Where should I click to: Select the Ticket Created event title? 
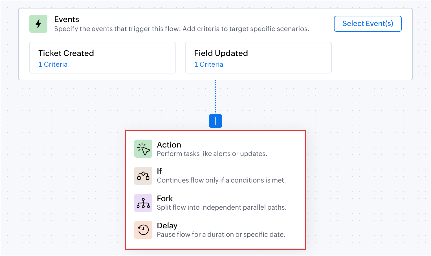pyautogui.click(x=66, y=53)
